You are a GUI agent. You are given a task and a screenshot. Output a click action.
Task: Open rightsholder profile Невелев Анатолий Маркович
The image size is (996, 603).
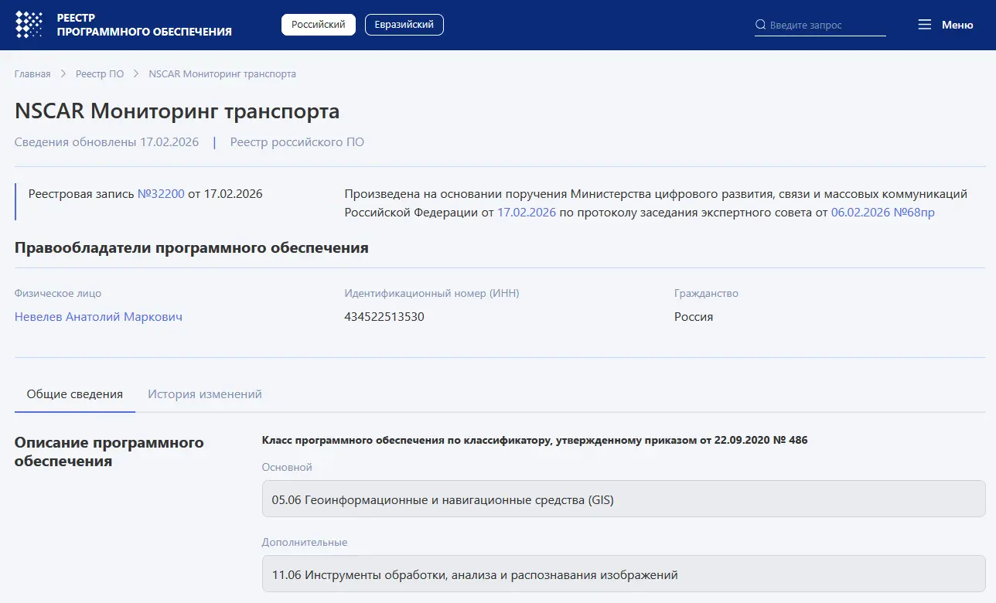[98, 317]
